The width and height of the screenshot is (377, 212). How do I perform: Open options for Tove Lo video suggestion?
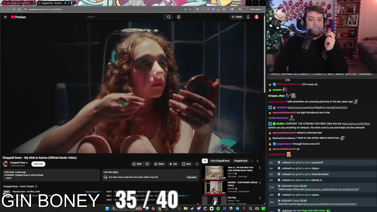pos(260,168)
